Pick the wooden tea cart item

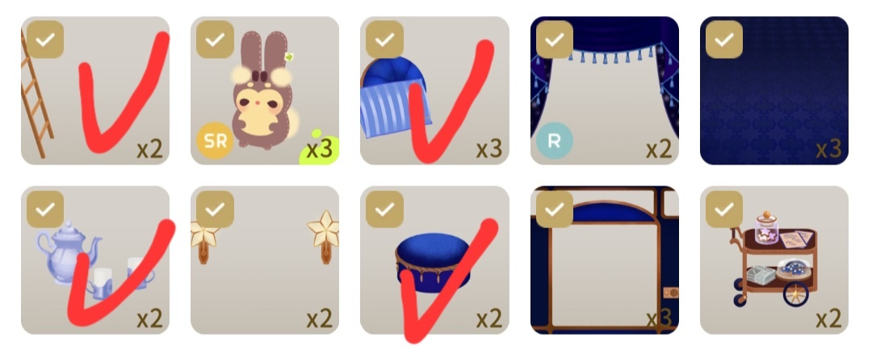coord(774,260)
